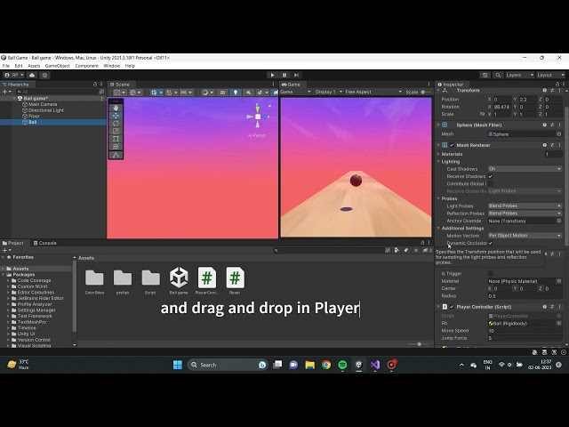The width and height of the screenshot is (569, 427).
Task: Select Main Camera in Hierarchy
Action: (x=43, y=104)
